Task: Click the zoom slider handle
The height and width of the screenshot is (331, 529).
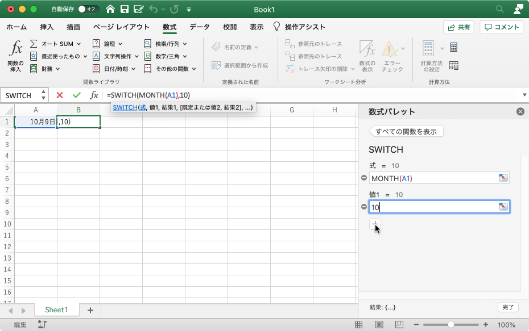Action: click(x=451, y=325)
